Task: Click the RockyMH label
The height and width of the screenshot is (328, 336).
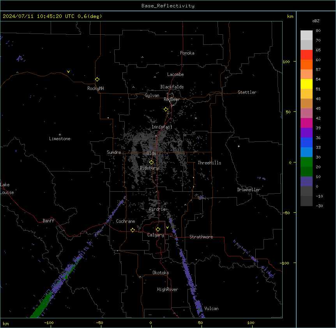Action: click(x=95, y=88)
